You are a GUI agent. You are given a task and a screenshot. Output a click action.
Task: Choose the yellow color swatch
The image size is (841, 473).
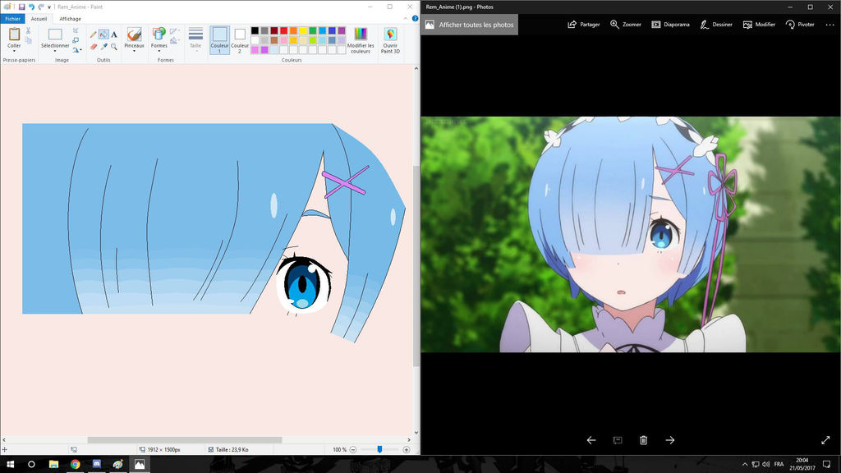tap(303, 30)
